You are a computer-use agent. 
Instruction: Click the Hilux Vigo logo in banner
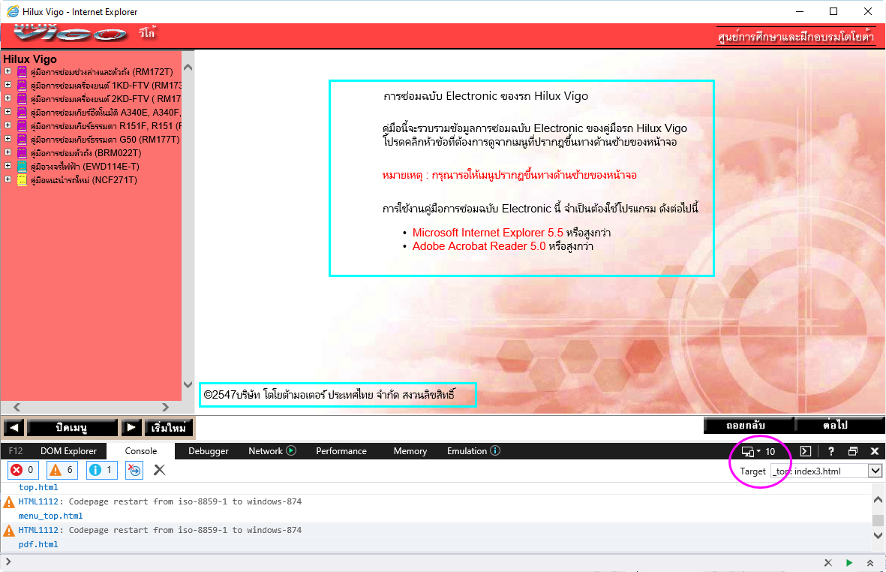[x=71, y=33]
